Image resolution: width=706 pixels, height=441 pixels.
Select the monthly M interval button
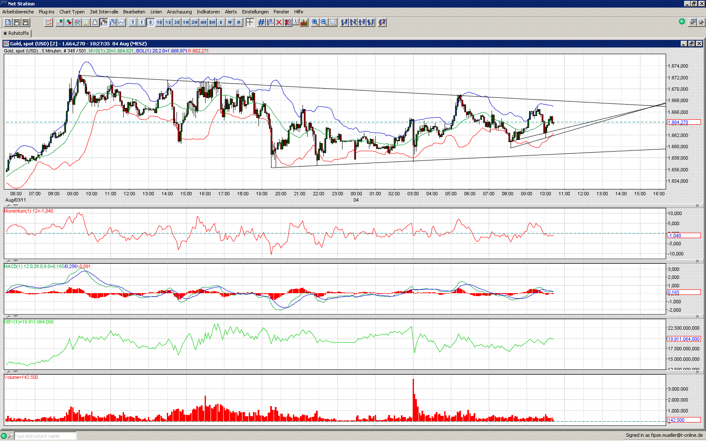pos(239,22)
